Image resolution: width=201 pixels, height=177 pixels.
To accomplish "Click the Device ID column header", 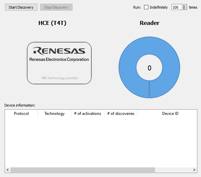I will point(170,114).
